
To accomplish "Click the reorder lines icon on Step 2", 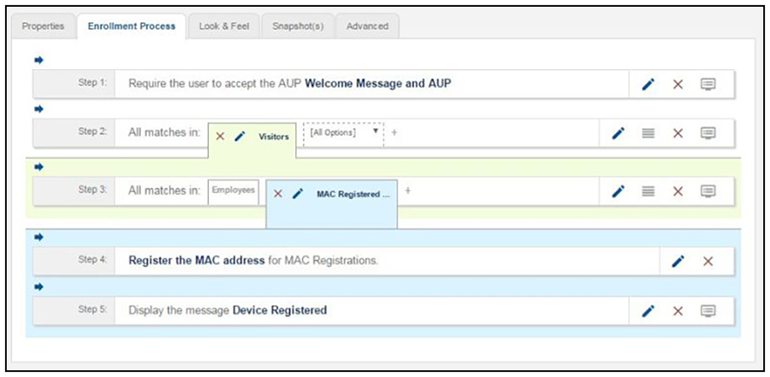I will [649, 133].
